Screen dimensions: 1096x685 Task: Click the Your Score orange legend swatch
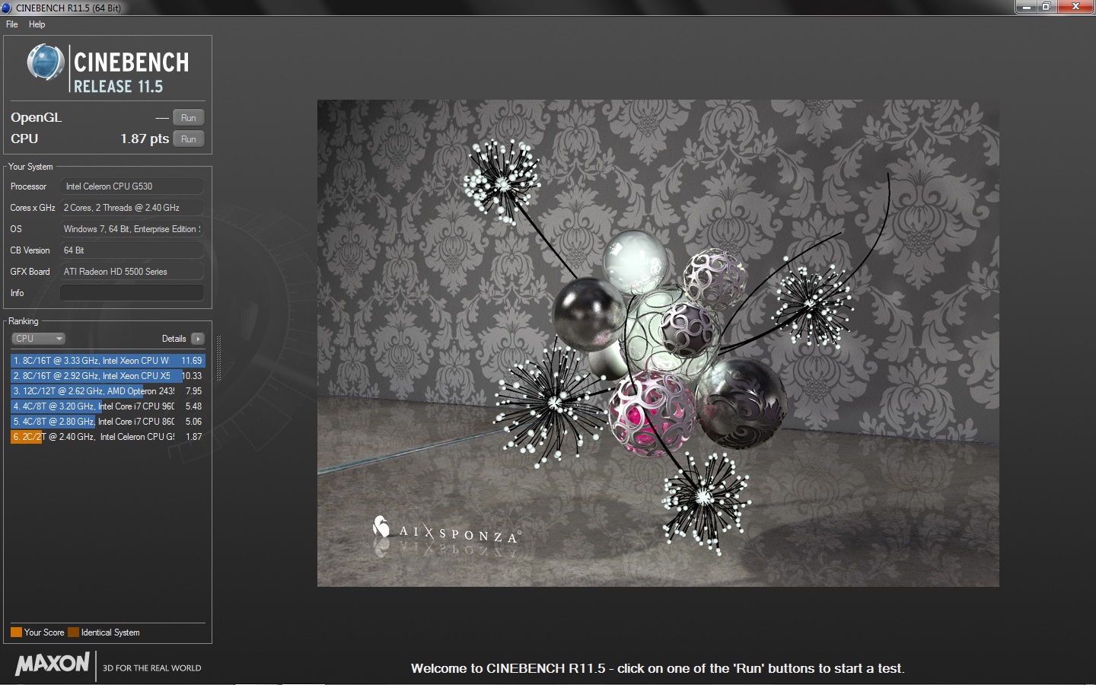click(16, 632)
